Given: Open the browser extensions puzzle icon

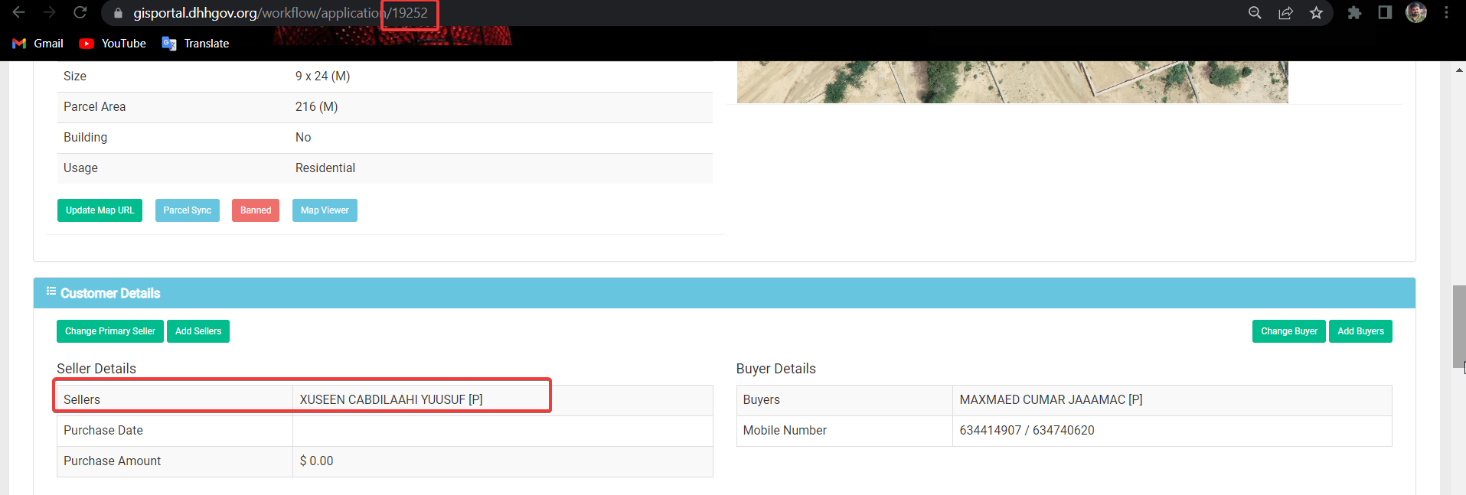Looking at the screenshot, I should pyautogui.click(x=1354, y=13).
